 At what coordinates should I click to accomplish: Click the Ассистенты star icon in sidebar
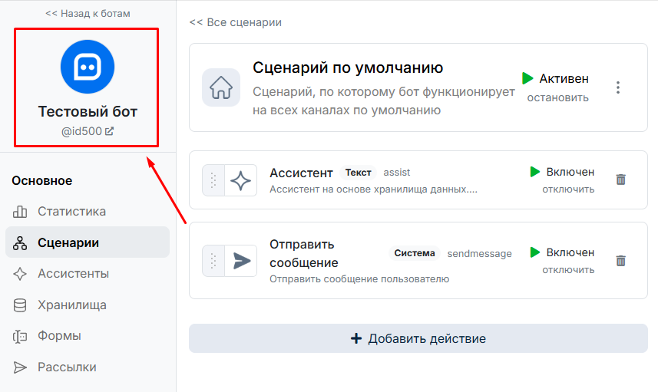click(x=20, y=274)
